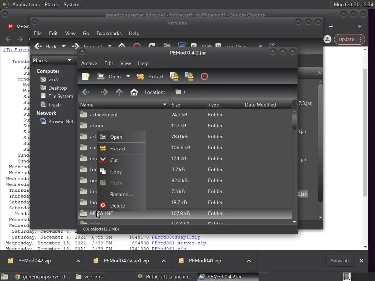The image size is (375, 281).
Task: Open the Places menu in top panel
Action: coord(52,4)
